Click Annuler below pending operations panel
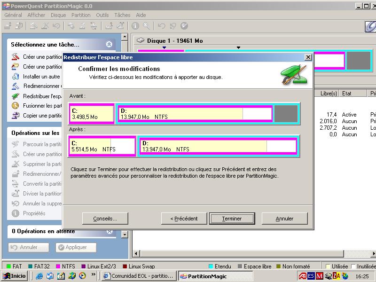The height and width of the screenshot is (282, 376). pos(29,247)
